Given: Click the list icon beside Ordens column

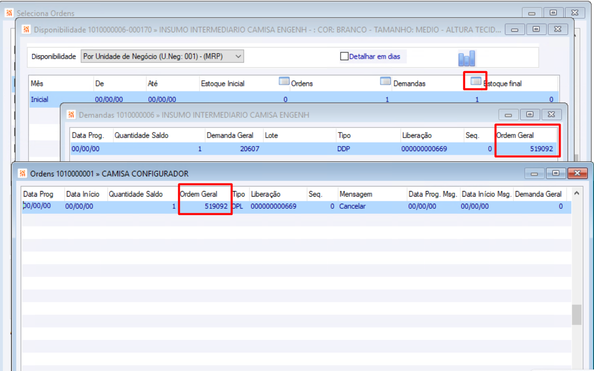Looking at the screenshot, I should (284, 81).
